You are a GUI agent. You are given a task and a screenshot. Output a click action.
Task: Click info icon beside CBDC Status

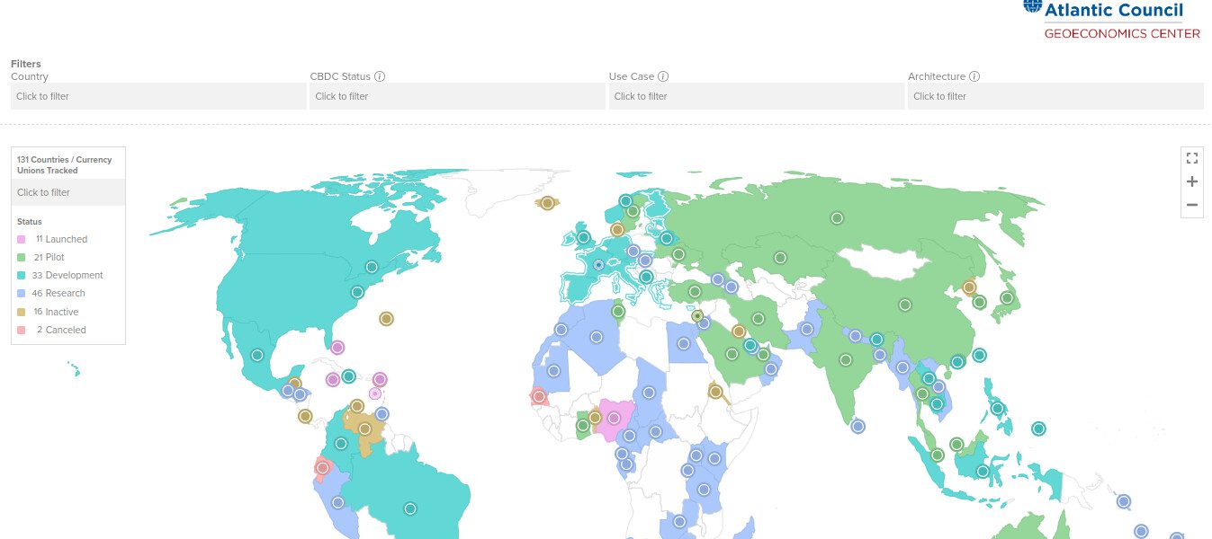click(x=380, y=77)
